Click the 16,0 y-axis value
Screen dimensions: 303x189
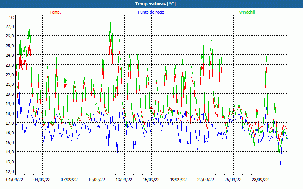click(9, 133)
